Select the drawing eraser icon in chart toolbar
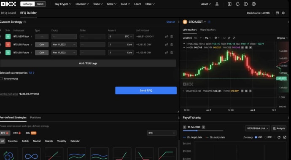291x160 pixels. click(229, 38)
